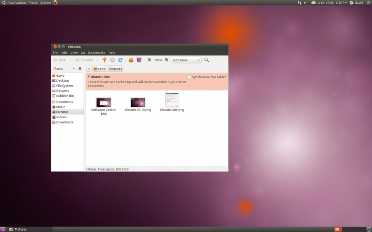Viewport: 372px width, 232px height.
Task: Click the 100% zoom level label
Action: pos(158,60)
